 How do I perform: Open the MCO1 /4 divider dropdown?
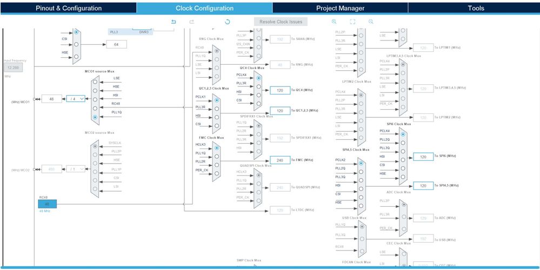(x=76, y=99)
